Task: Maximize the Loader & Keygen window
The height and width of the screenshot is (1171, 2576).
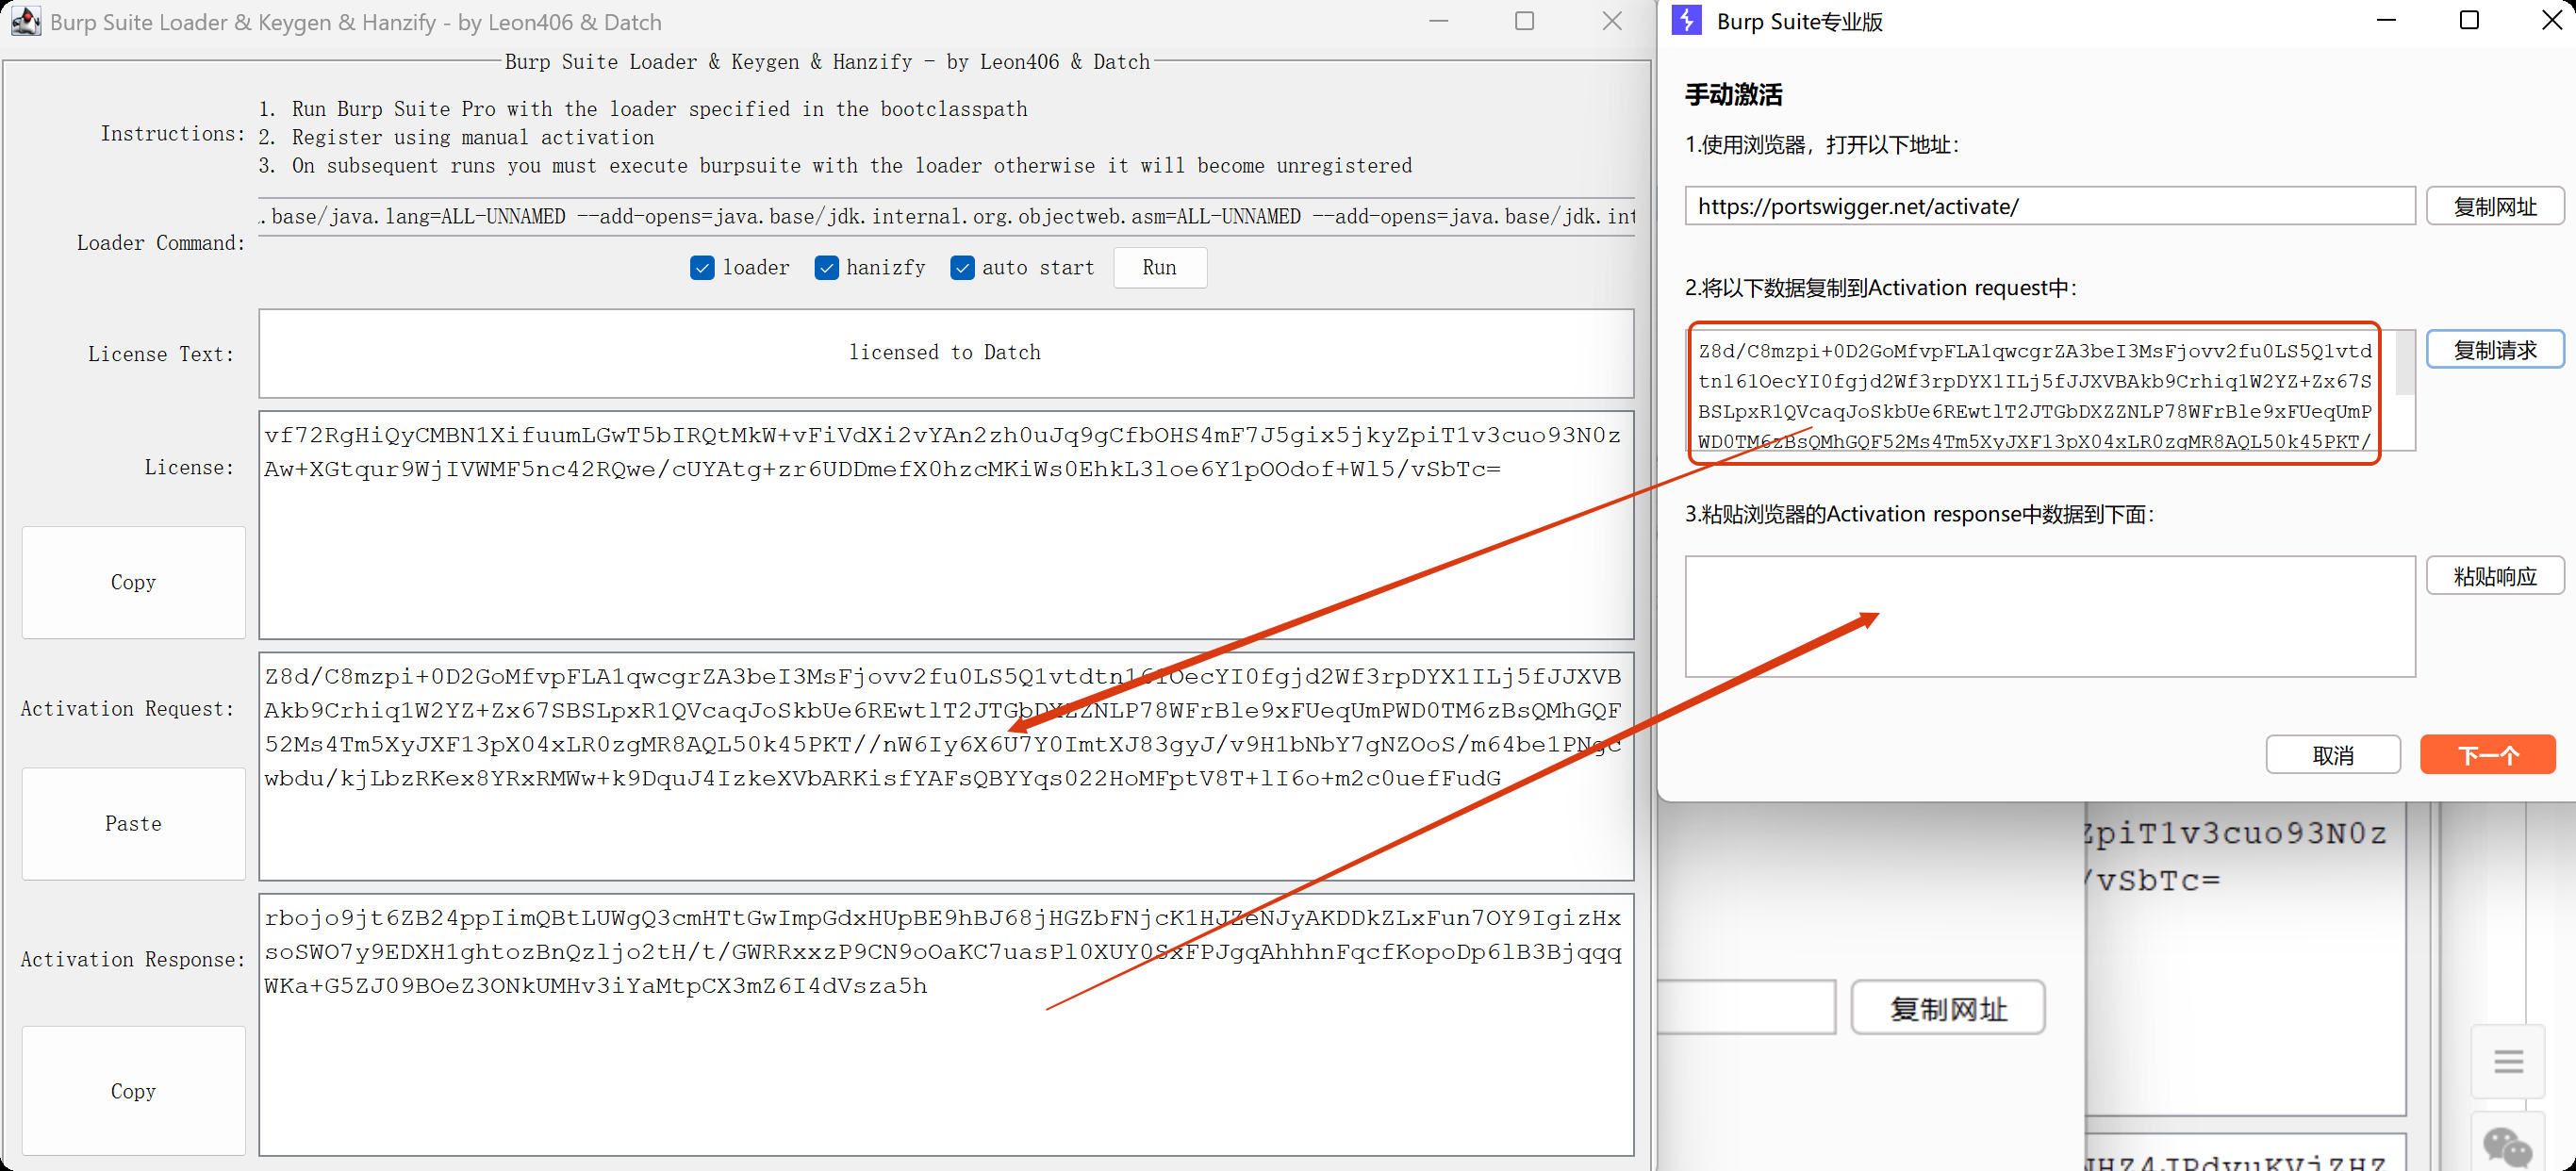Action: point(1524,21)
